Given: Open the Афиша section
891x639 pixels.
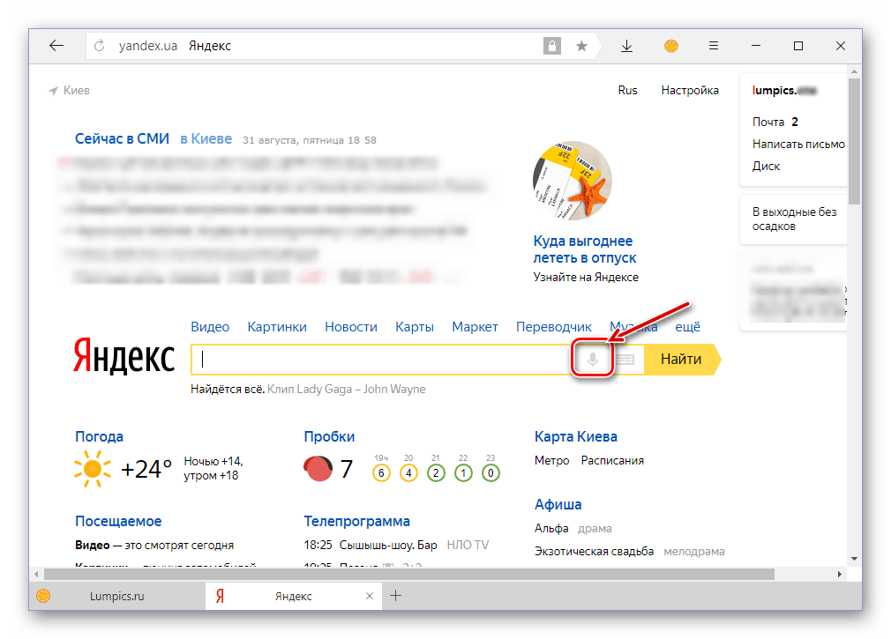Looking at the screenshot, I should click(558, 504).
